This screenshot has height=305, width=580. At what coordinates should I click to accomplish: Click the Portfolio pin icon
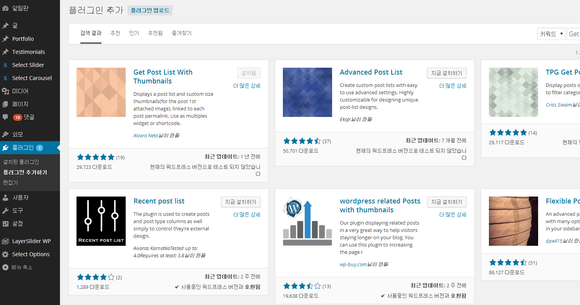click(5, 39)
